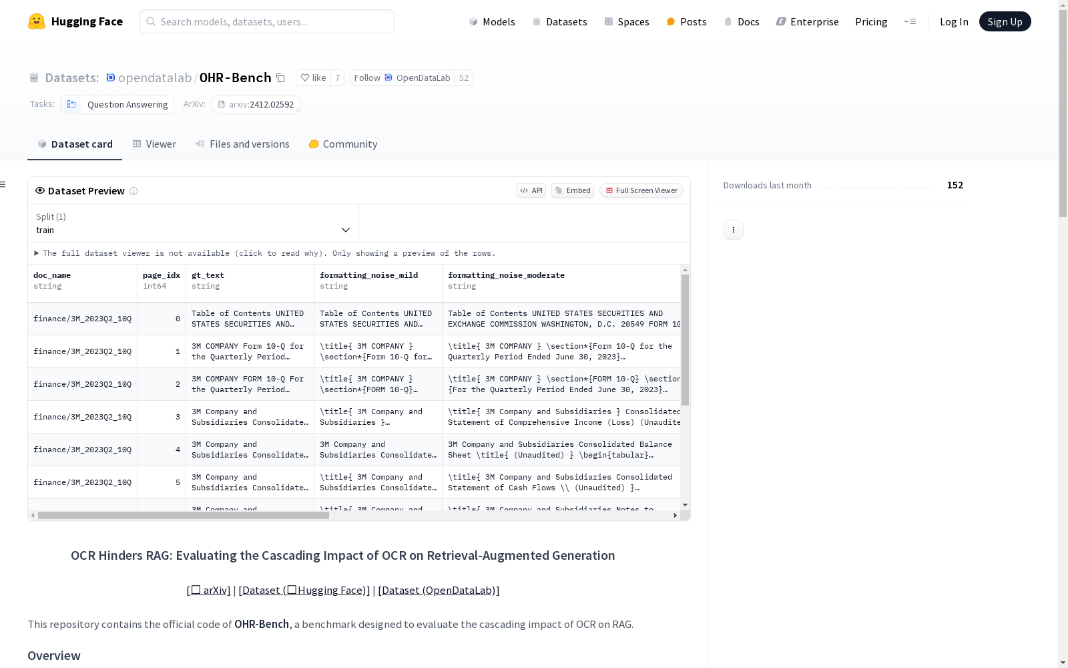Click the datasets stack icon beside Datasets:
This screenshot has height=668, width=1068.
click(34, 77)
